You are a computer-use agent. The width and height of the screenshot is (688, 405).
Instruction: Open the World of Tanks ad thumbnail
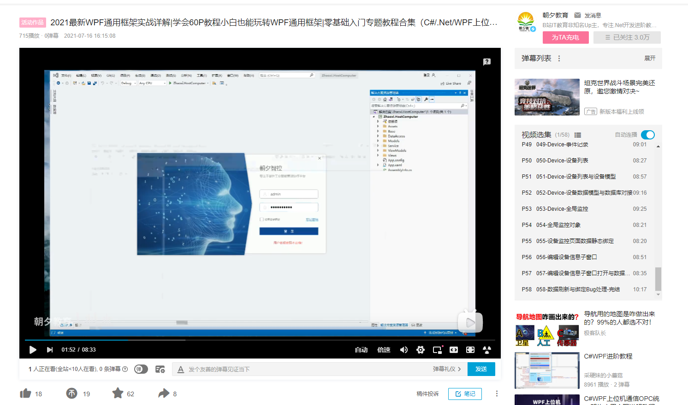[547, 97]
